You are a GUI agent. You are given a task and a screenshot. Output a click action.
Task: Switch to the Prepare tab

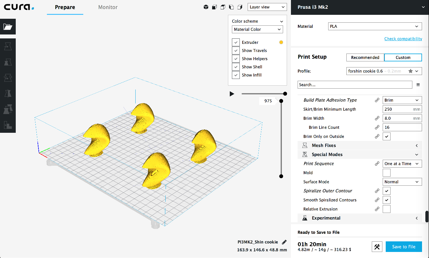tap(65, 7)
